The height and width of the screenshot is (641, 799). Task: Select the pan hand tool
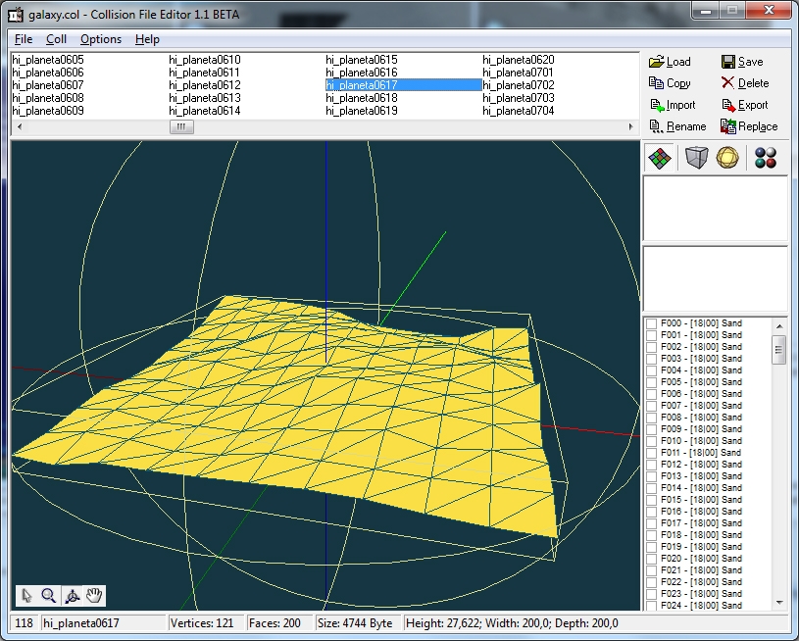(x=94, y=595)
